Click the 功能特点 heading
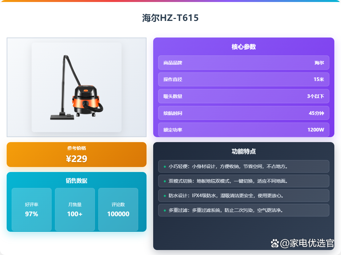The image size is (341, 255). [243, 151]
